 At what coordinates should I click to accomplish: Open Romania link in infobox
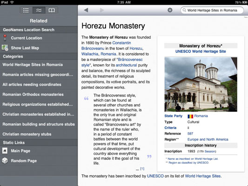click(x=201, y=116)
